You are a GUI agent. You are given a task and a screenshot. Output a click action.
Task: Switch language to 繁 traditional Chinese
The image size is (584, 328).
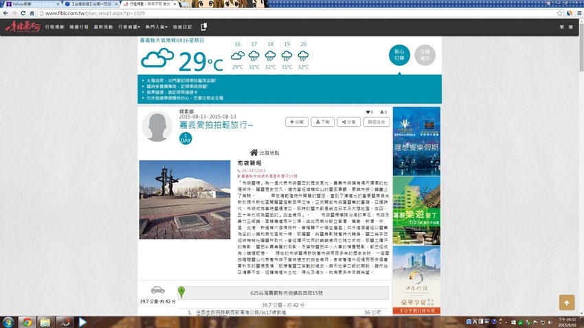click(561, 27)
